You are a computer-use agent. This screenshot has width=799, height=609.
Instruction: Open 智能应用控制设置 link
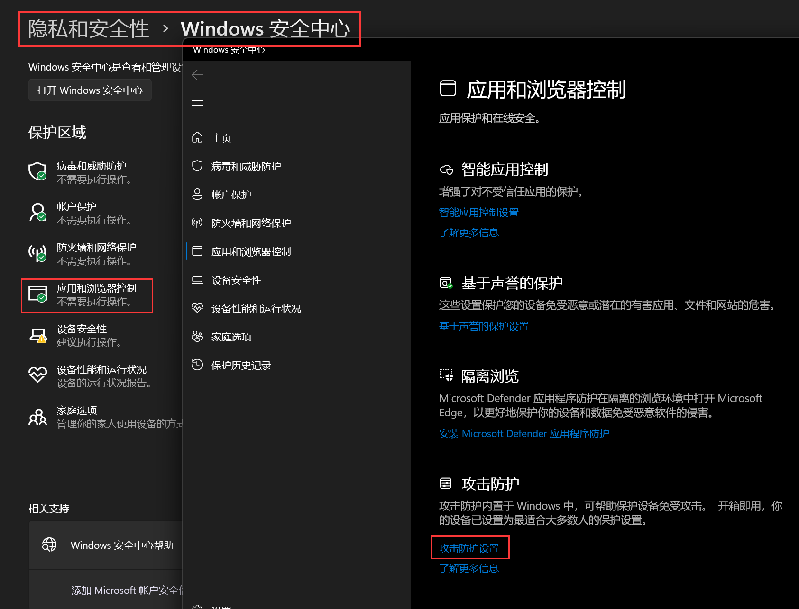tap(479, 213)
